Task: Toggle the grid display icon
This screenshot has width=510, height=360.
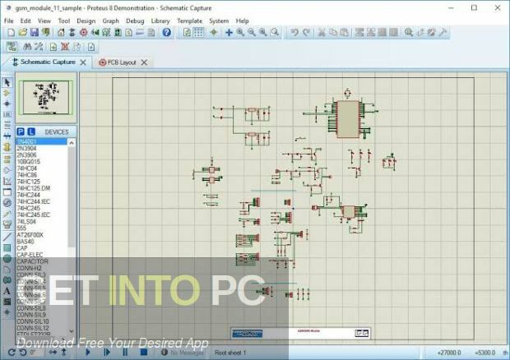Action: (x=198, y=33)
